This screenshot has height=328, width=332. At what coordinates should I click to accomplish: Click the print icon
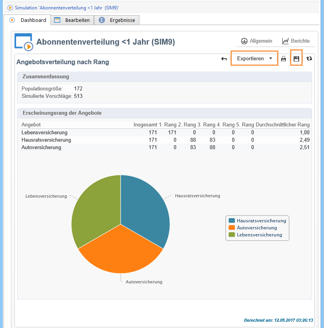tap(283, 59)
